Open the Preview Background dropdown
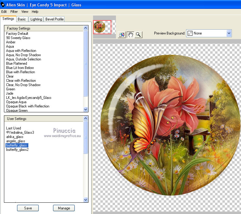 point(209,33)
